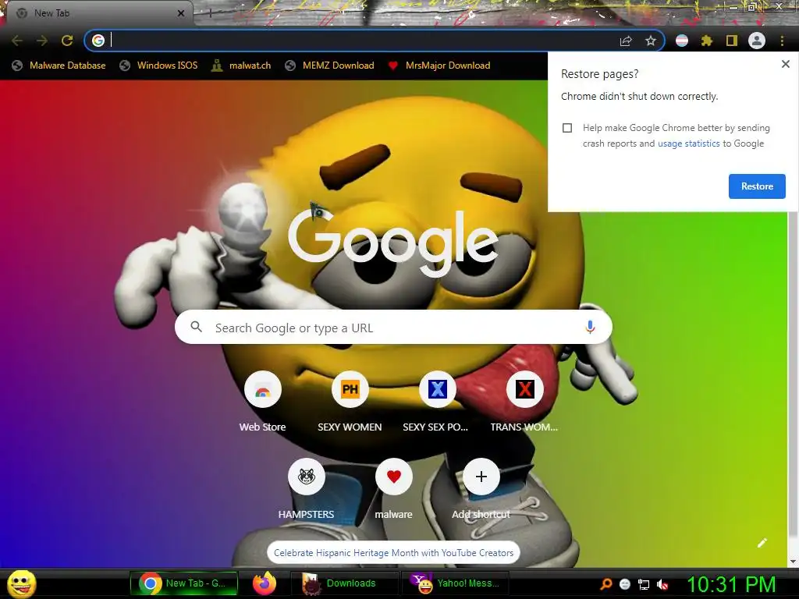Screen dimensions: 799x599
Task: Start voice search with microphone icon
Action: click(590, 327)
